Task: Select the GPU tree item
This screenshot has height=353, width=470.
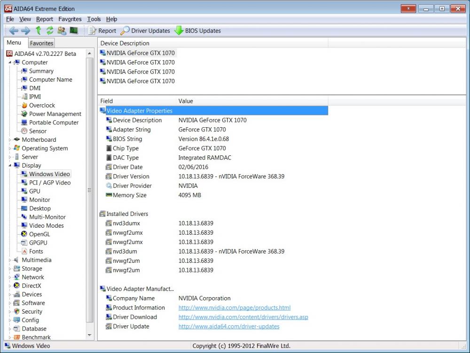Action: pyautogui.click(x=34, y=192)
